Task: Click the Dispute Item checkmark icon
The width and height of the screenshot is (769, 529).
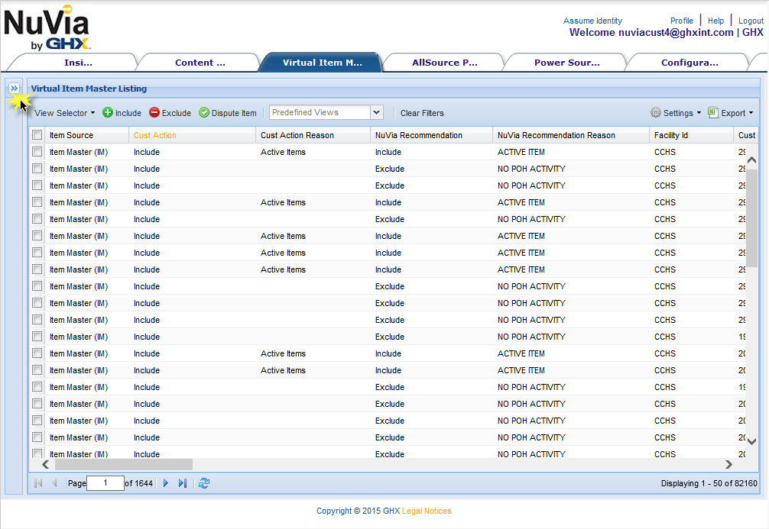Action: point(204,113)
